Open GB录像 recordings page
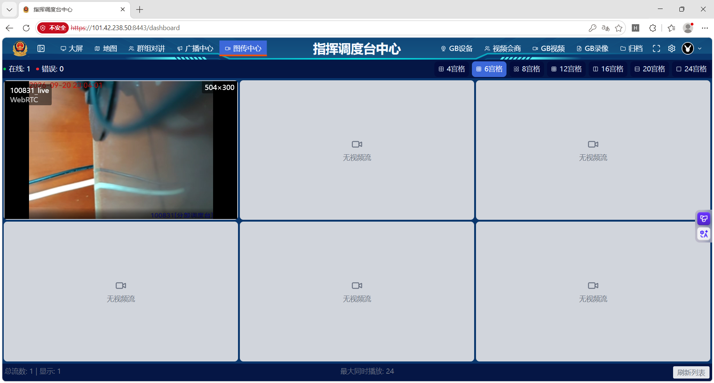This screenshot has width=714, height=383. click(593, 48)
